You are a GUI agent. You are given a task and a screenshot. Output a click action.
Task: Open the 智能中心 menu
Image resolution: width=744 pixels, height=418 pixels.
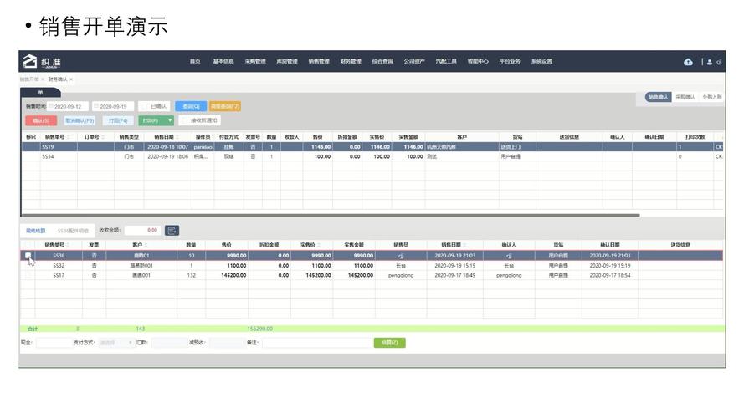(x=478, y=61)
